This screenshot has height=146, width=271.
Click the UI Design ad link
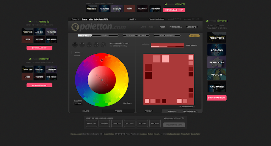point(105,36)
